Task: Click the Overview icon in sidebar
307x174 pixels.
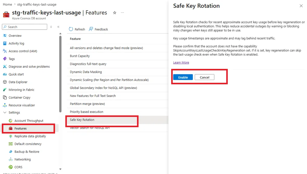Action: [x=5, y=36]
